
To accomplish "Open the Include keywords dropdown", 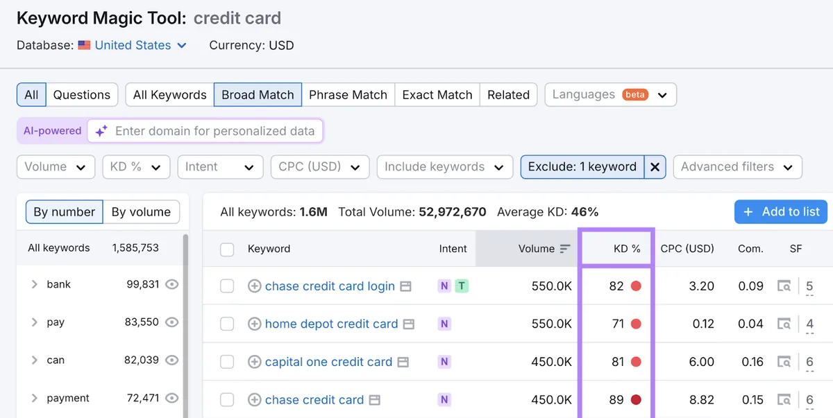I will click(x=444, y=167).
